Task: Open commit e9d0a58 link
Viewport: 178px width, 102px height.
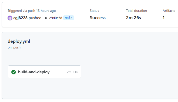Action: coord(55,18)
